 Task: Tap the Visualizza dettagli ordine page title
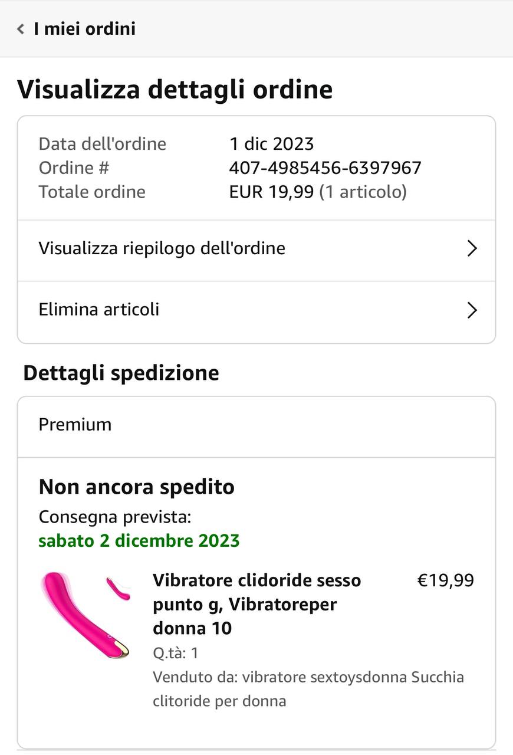tap(175, 90)
